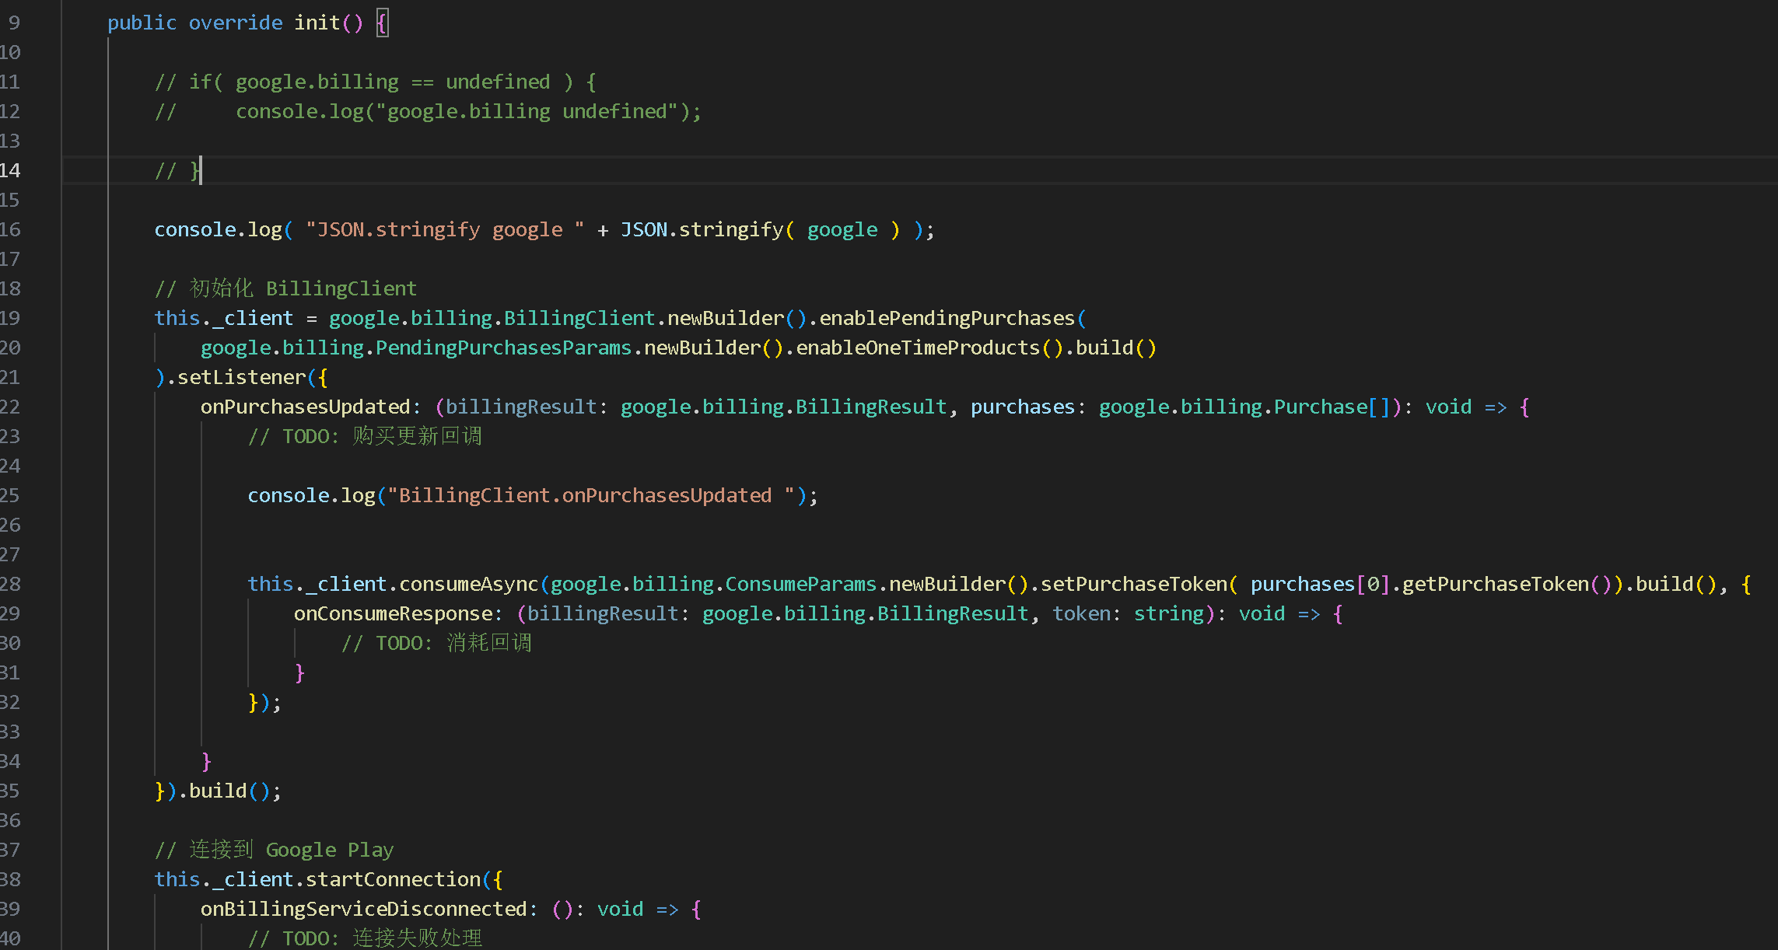
Task: Click the 初始化 BillingClient comment
Action: coord(285,288)
